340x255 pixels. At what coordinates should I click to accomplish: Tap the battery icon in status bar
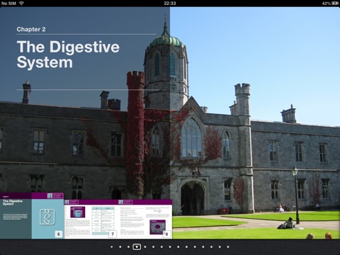point(335,4)
